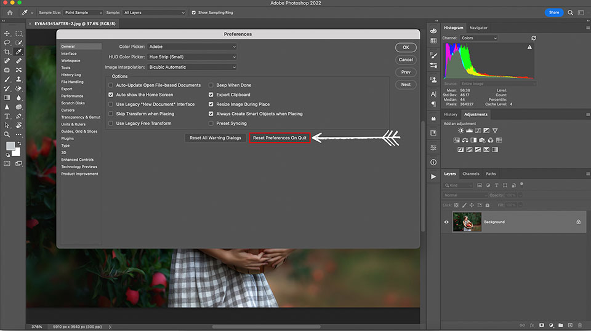
Task: Enable Use Legacy Free Transform
Action: tap(110, 123)
